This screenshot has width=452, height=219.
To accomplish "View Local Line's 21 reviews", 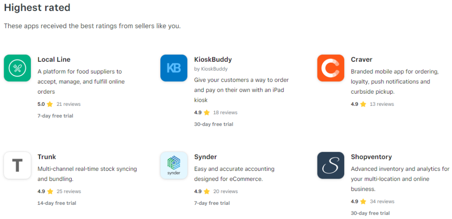I will point(68,104).
